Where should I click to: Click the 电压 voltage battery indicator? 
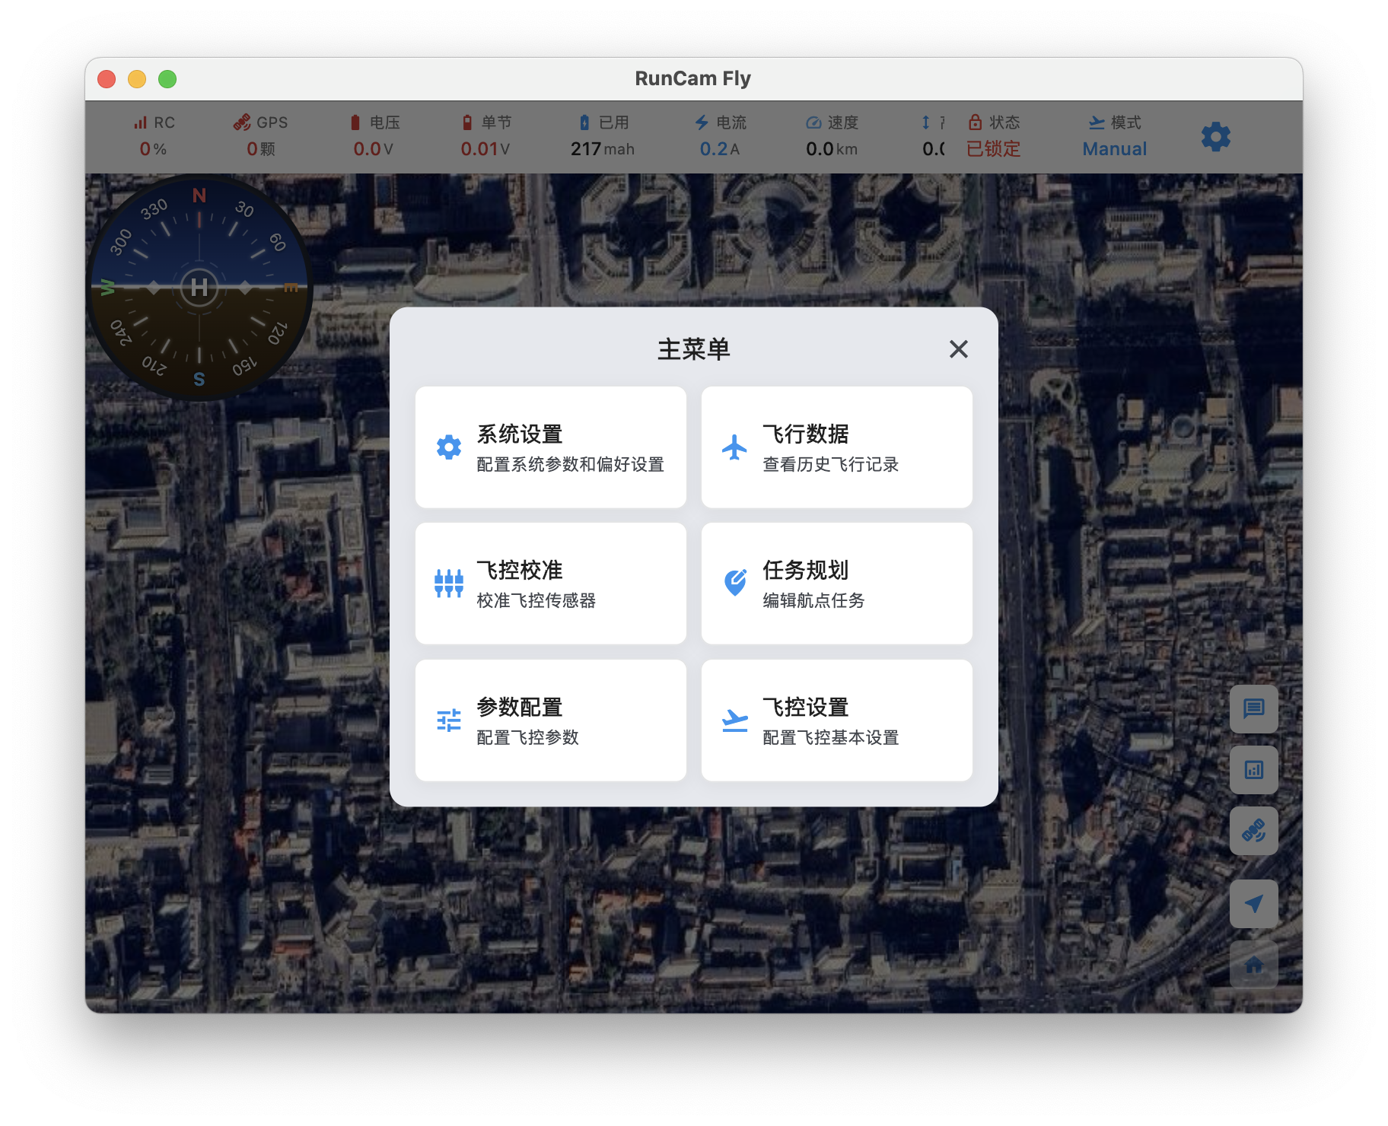[374, 137]
